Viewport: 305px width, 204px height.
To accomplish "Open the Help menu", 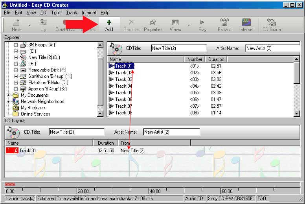I will pos(105,13).
